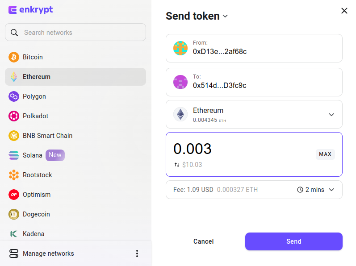Select Ethereum in the network list
This screenshot has height=266, width=356.
pyautogui.click(x=75, y=77)
